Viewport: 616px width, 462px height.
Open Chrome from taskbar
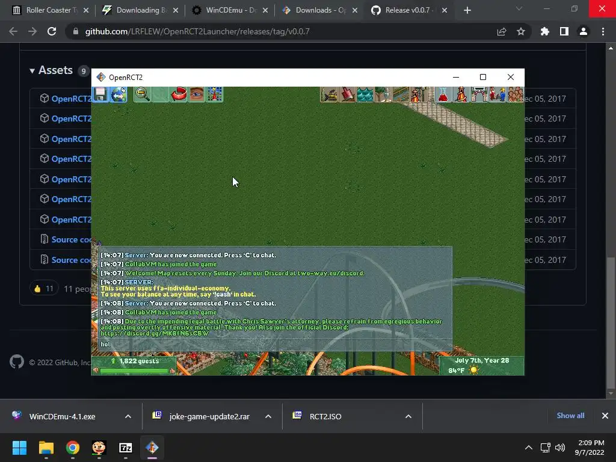tap(73, 448)
